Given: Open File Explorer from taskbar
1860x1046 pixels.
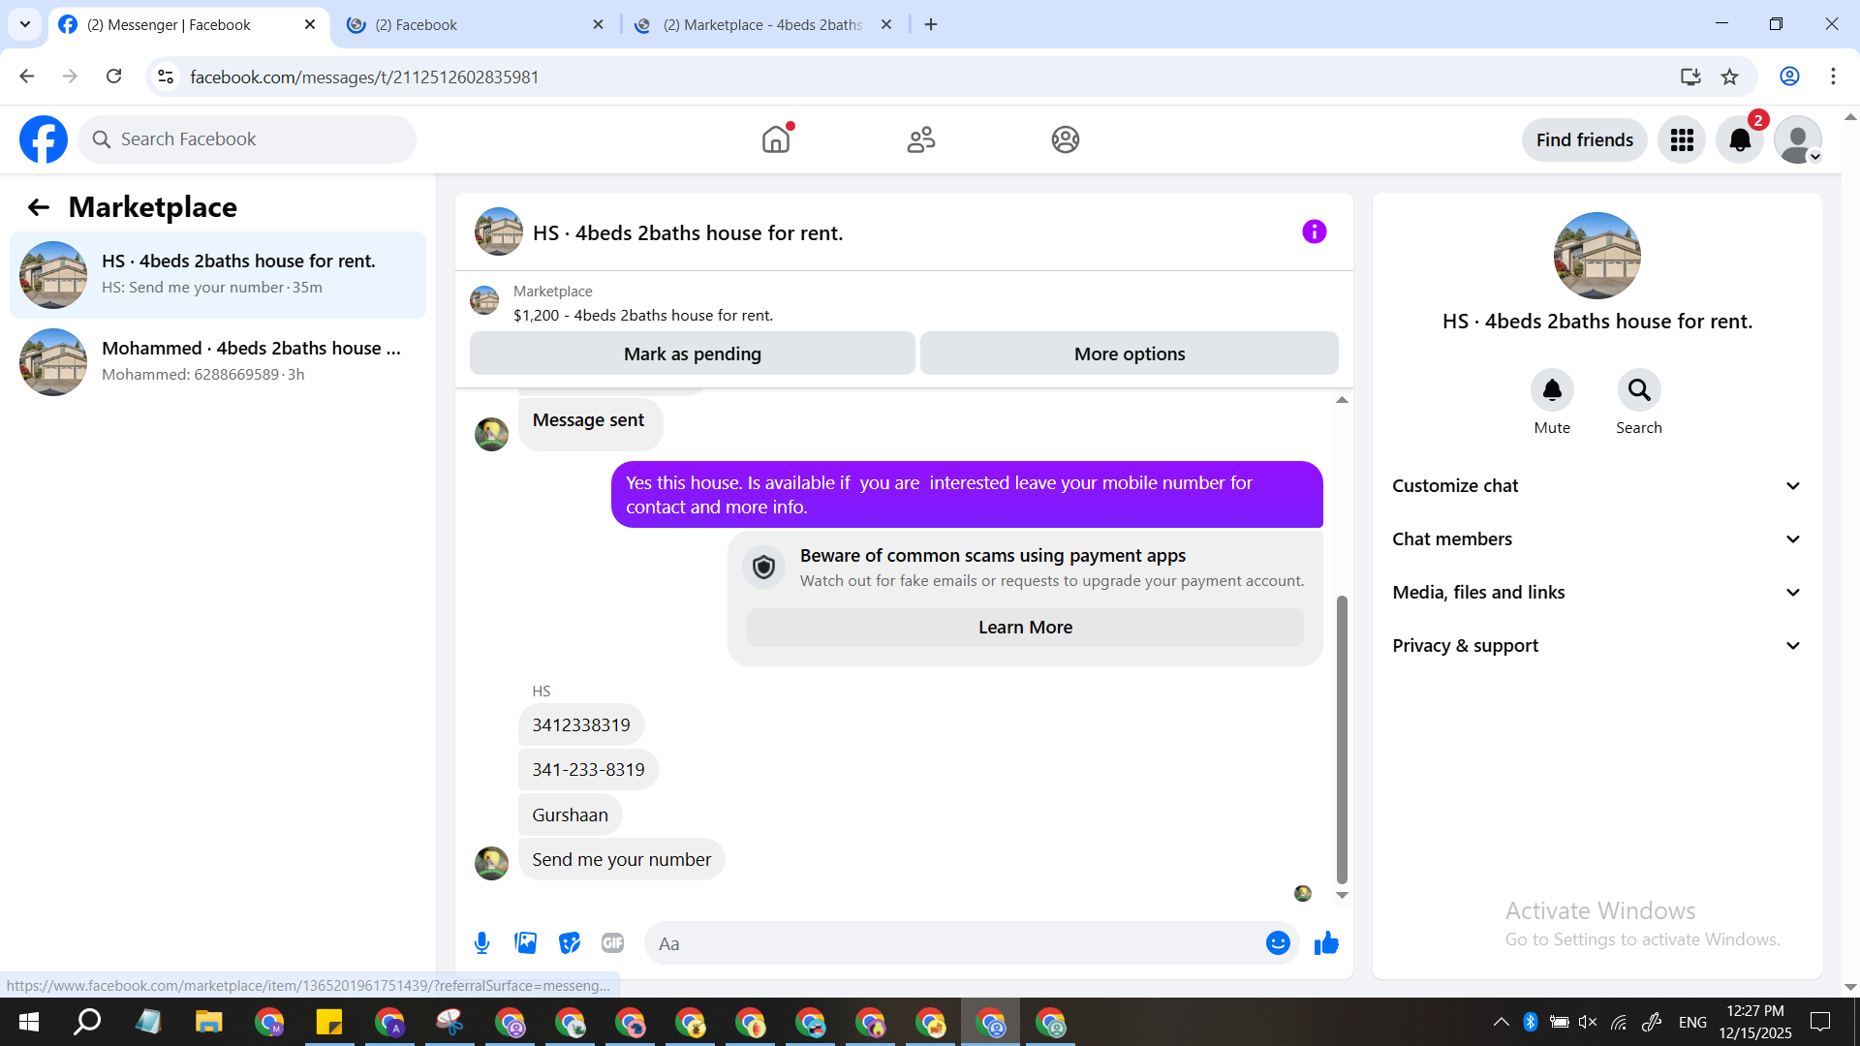Looking at the screenshot, I should (208, 1022).
